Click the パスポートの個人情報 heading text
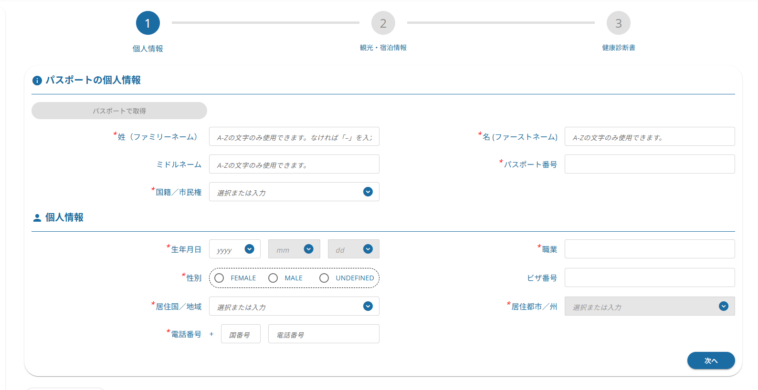Viewport: 758px width, 390px height. point(93,80)
